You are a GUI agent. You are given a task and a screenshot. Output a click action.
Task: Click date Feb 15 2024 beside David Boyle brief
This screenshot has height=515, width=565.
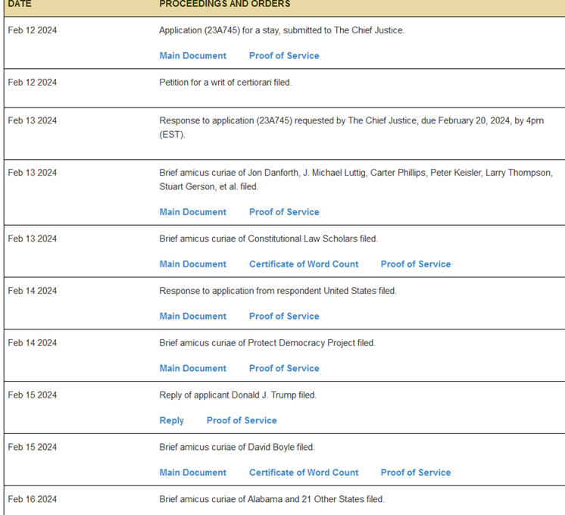tap(33, 448)
